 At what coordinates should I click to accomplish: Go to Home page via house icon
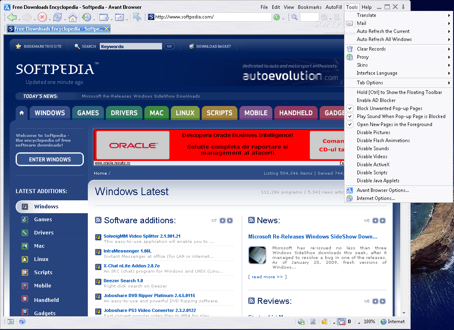coord(73,17)
